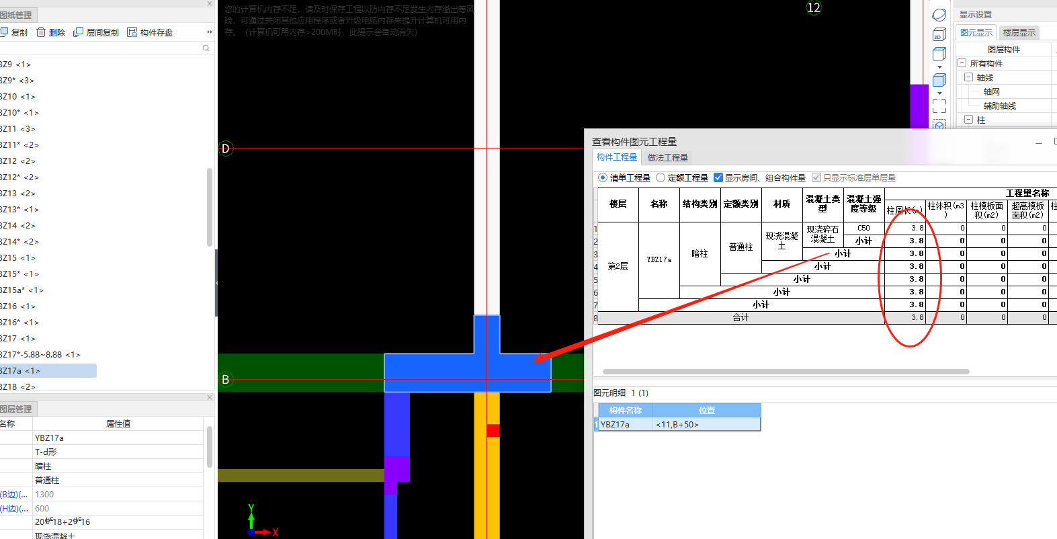The height and width of the screenshot is (539, 1057).
Task: Select component BZ13 <2> in list
Action: pyautogui.click(x=18, y=194)
